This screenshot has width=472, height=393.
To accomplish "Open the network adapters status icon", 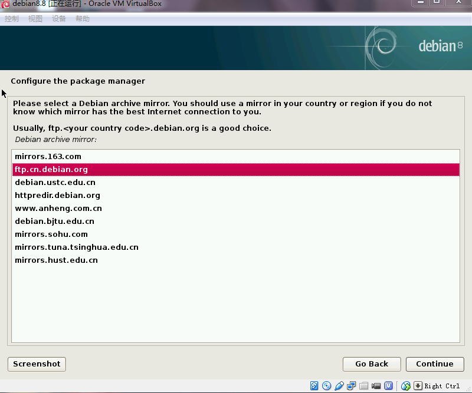I will 351,386.
